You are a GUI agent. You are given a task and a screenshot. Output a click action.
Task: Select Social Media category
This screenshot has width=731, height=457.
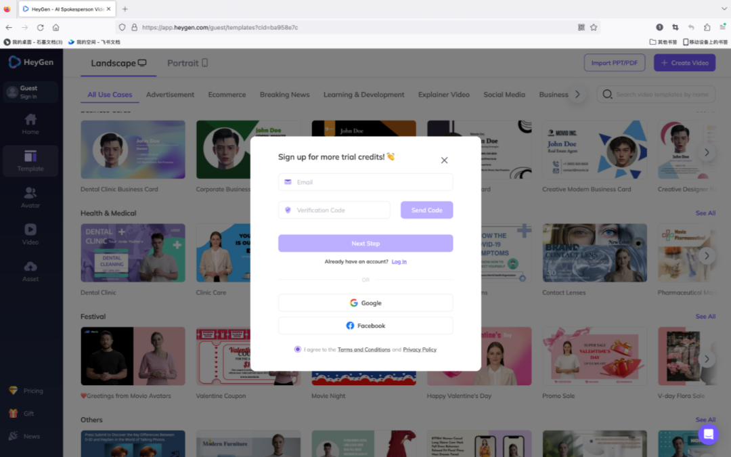click(x=504, y=94)
